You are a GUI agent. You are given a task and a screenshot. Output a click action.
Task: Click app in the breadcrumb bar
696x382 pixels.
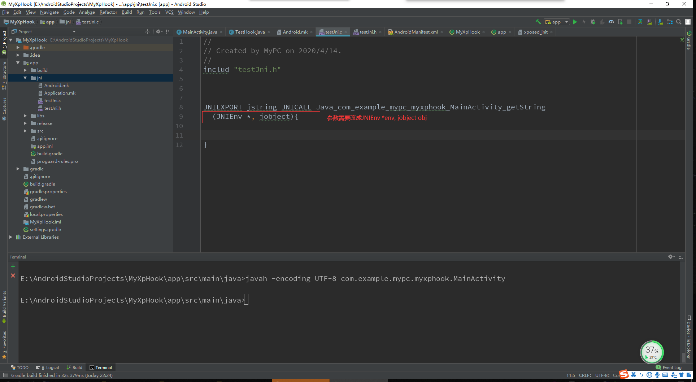click(47, 22)
